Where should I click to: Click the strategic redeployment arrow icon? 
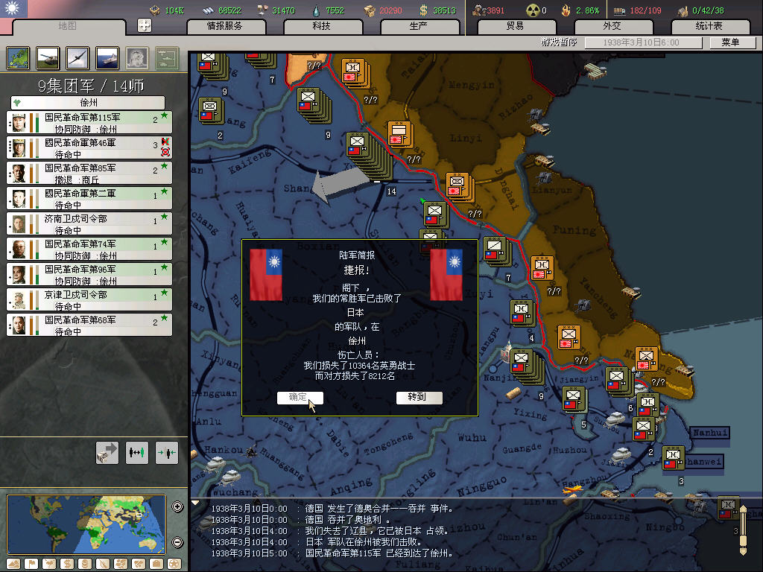tap(107, 452)
